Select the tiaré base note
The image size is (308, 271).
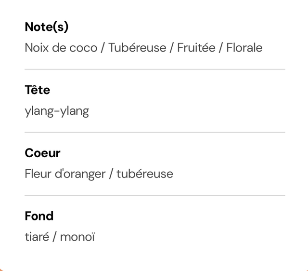point(37,237)
